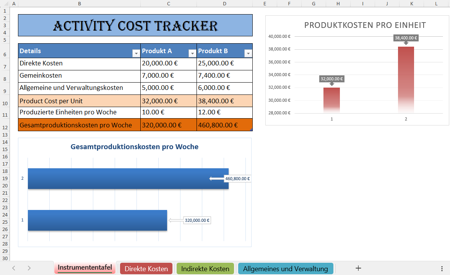450x275 pixels.
Task: Open the filter dropdown on Produkt B column
Action: (x=248, y=53)
